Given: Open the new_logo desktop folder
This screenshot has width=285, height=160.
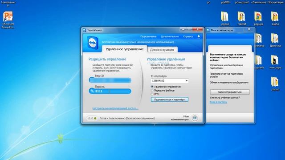Looking at the screenshot, I should 275,62.
